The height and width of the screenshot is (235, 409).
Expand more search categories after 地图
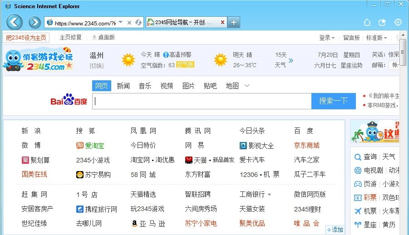click(247, 86)
